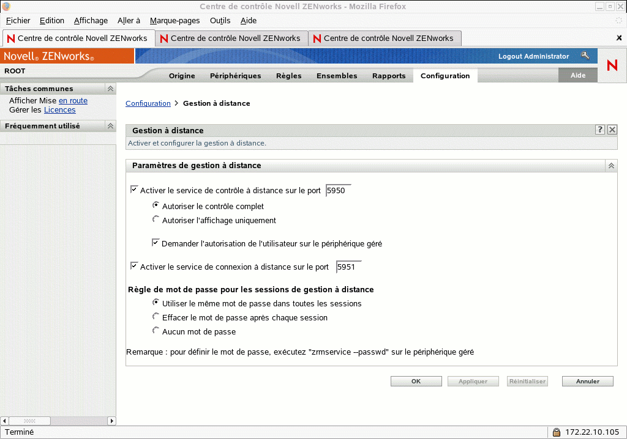Image resolution: width=627 pixels, height=439 pixels.
Task: Open the Fichier menu
Action: pos(18,20)
